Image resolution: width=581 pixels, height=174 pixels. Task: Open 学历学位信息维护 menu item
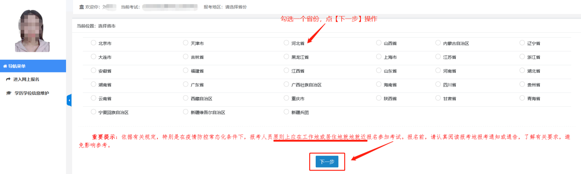click(32, 93)
